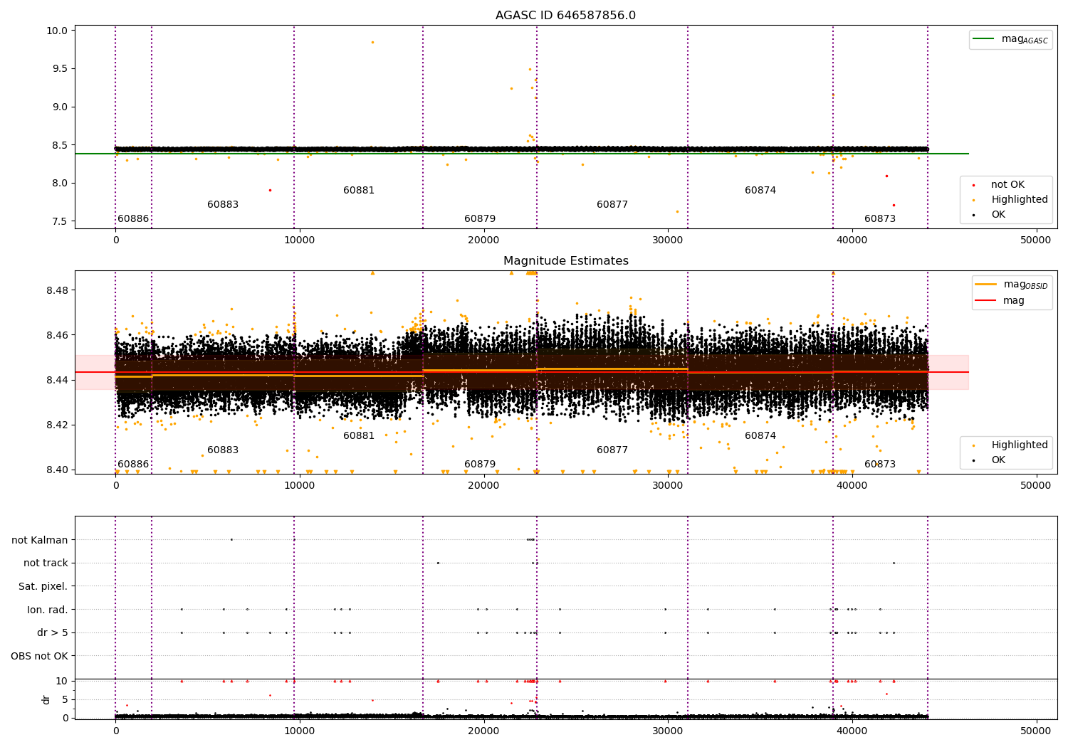Click obsid label 60874 in the Magnitude Estimates plot
The height and width of the screenshot is (747, 1068).
[x=760, y=436]
